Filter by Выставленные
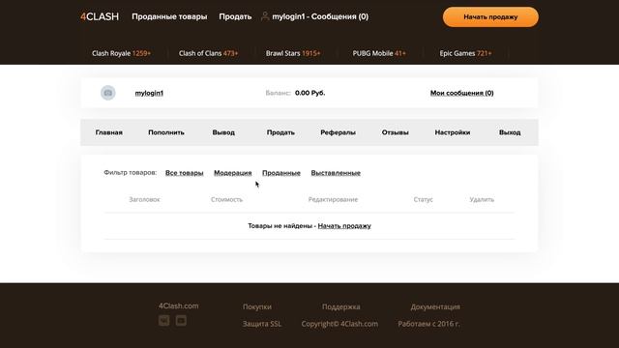The width and height of the screenshot is (619, 348). click(x=336, y=173)
